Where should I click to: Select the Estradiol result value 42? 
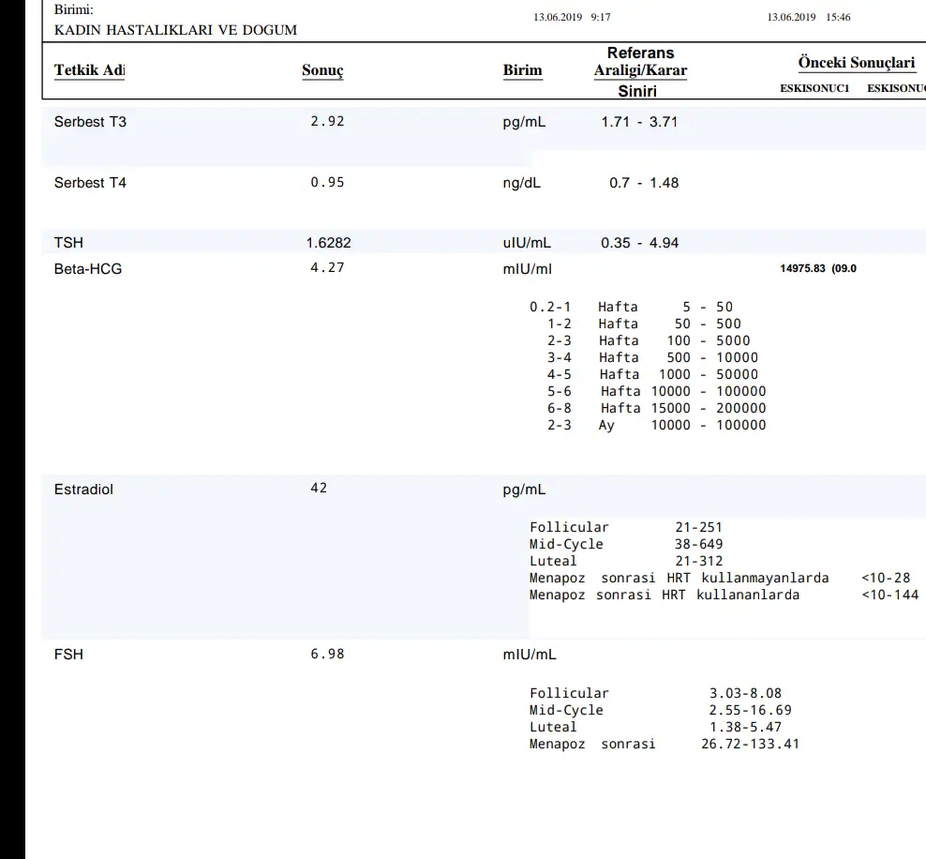coord(319,489)
